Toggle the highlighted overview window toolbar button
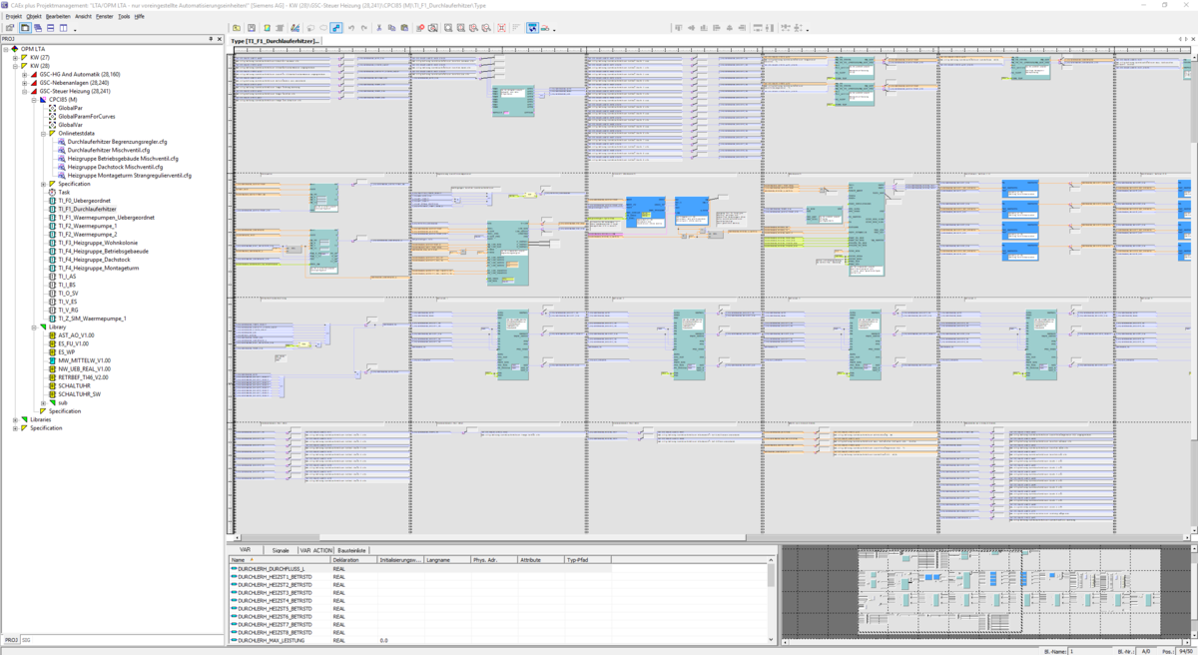This screenshot has height=655, width=1198. (x=532, y=28)
